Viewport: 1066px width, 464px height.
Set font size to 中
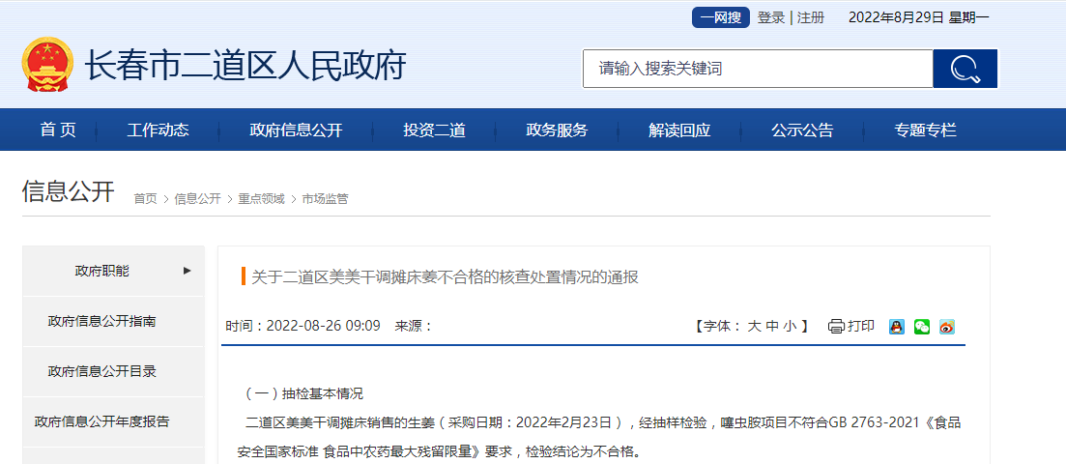pos(772,327)
